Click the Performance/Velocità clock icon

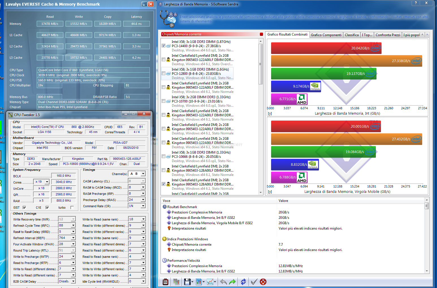pos(165,260)
